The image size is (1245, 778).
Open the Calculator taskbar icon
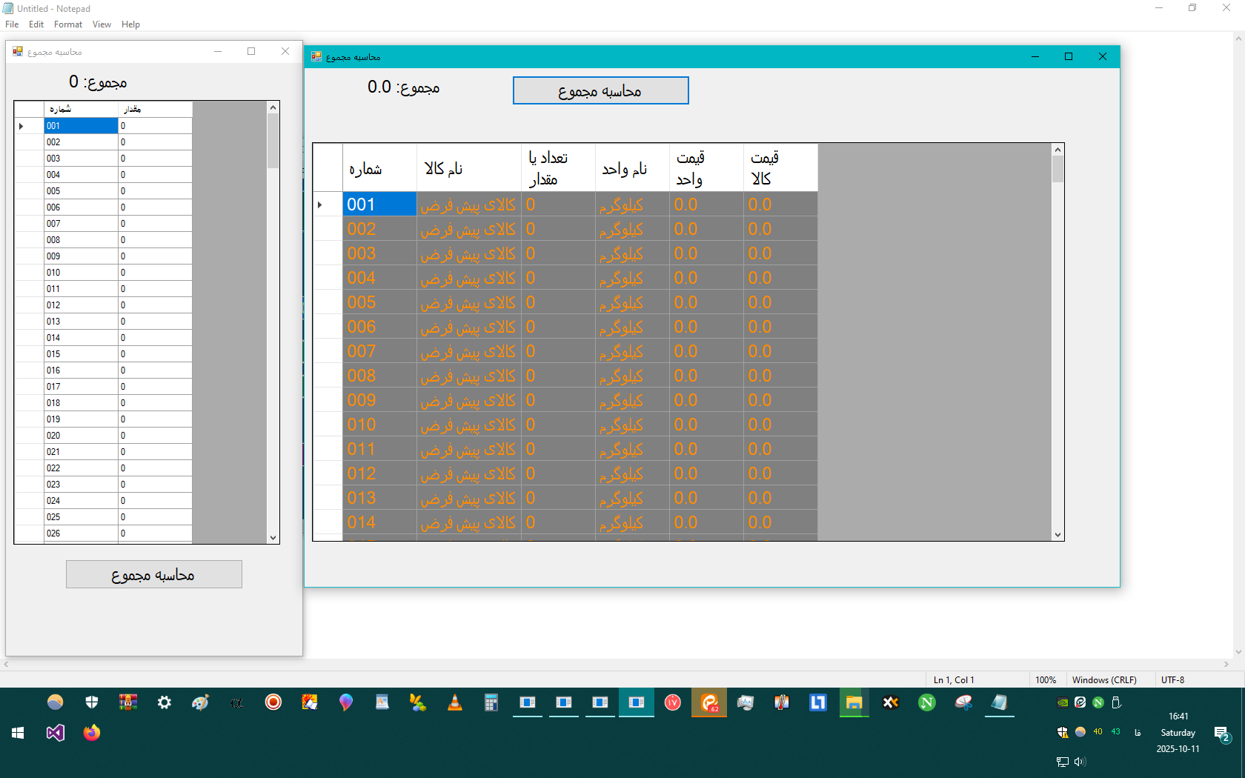pyautogui.click(x=491, y=702)
